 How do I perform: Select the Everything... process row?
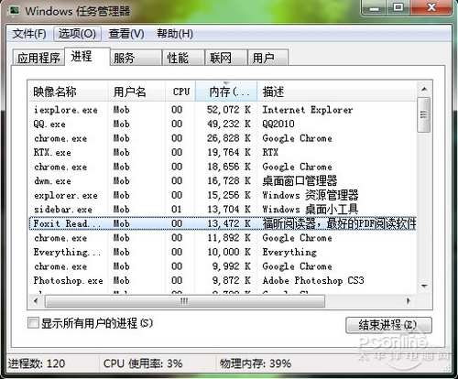[x=223, y=252]
